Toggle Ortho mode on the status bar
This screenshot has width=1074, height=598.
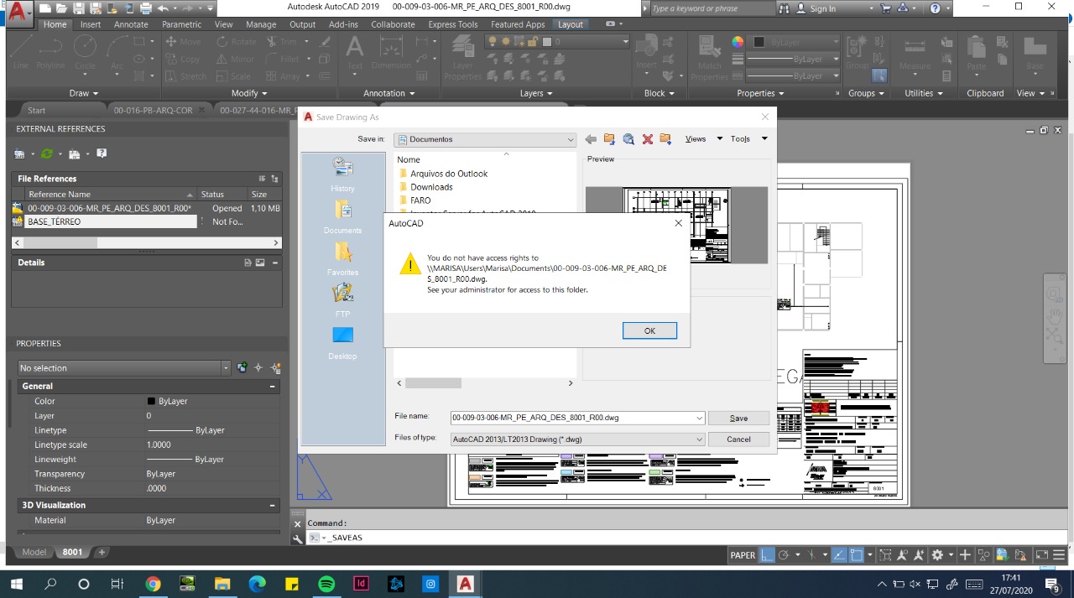[767, 555]
